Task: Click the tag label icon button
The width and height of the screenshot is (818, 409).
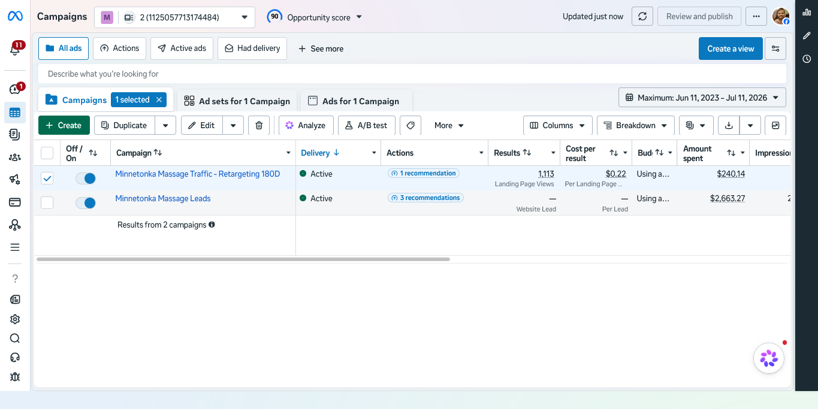Action: click(x=410, y=125)
